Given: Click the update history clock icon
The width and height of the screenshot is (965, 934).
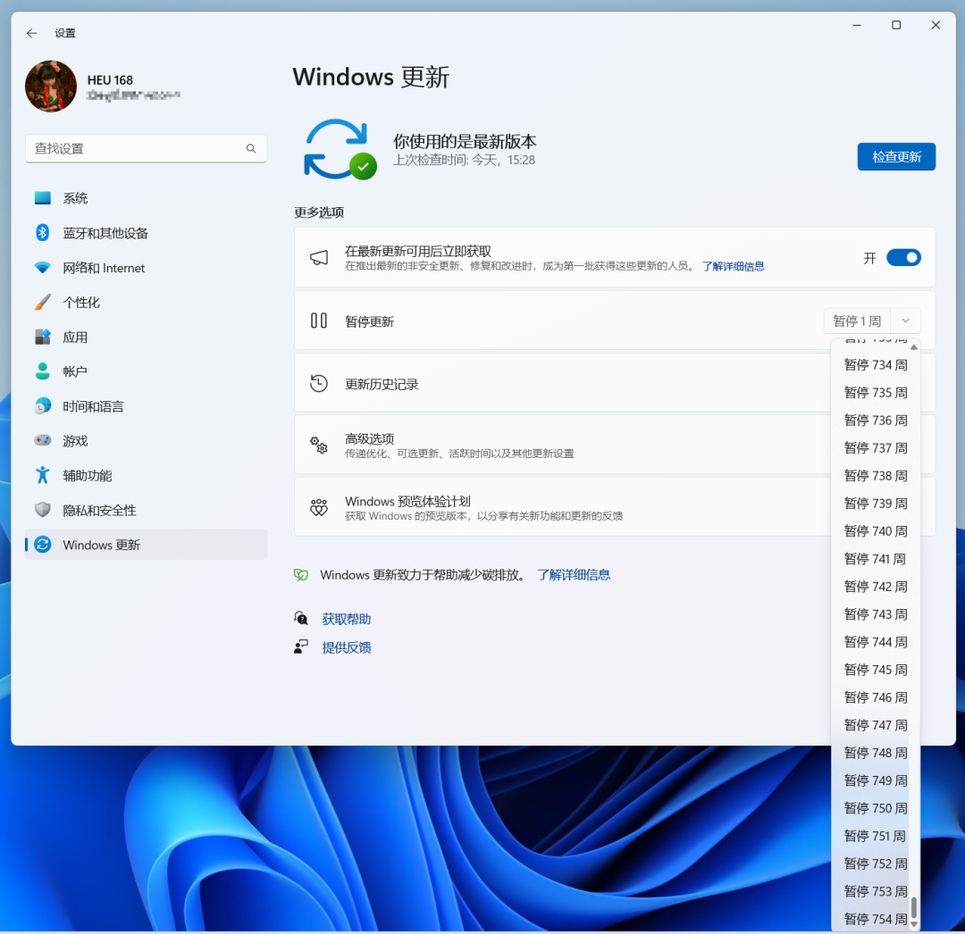Looking at the screenshot, I should [x=319, y=384].
